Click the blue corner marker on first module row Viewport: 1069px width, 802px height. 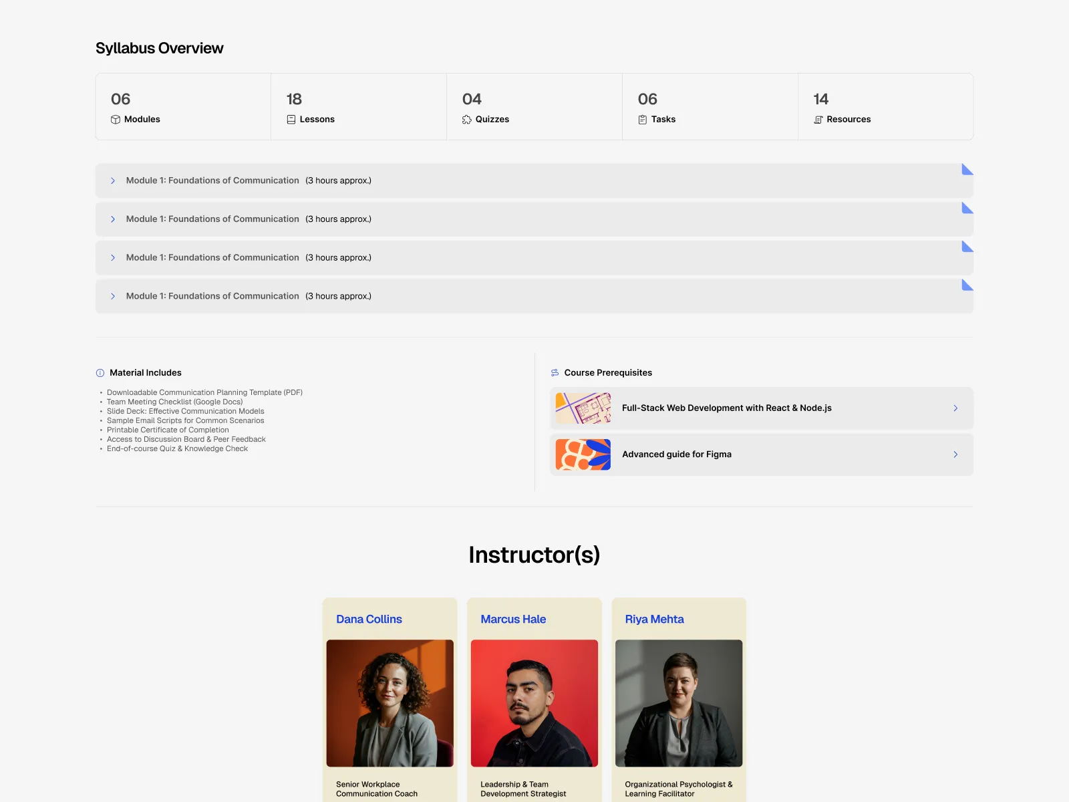tap(967, 170)
